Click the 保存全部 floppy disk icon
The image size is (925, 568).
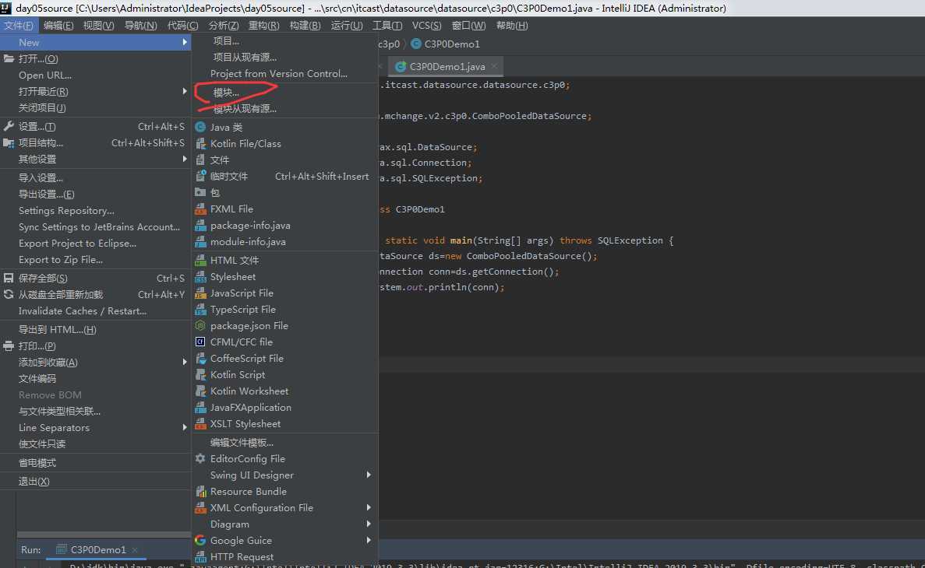coord(9,278)
